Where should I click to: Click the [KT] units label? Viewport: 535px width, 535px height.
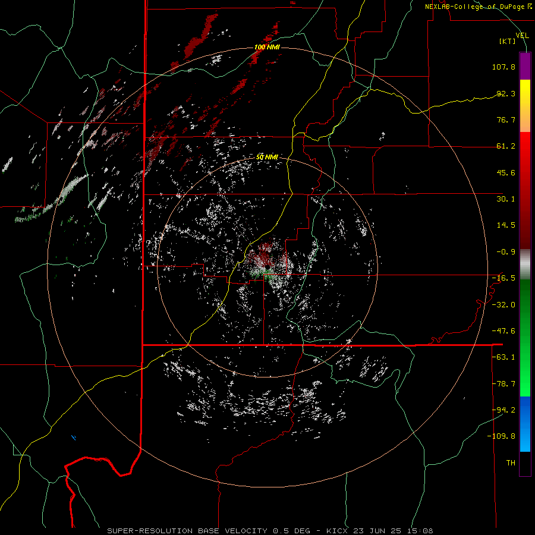[508, 41]
